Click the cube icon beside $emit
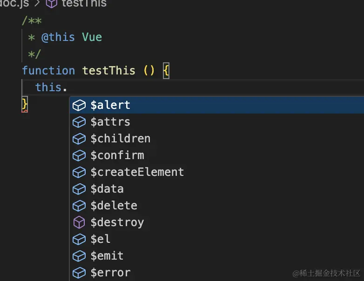Screen dimensions: 364x281 (79, 256)
